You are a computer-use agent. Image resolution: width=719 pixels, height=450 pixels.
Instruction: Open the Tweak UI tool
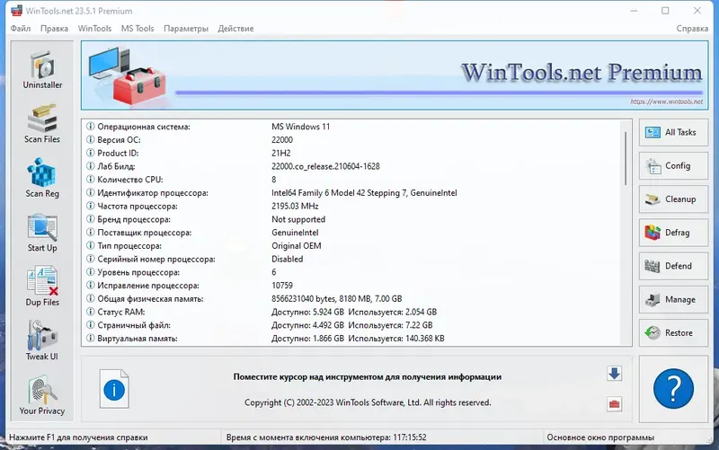[42, 340]
